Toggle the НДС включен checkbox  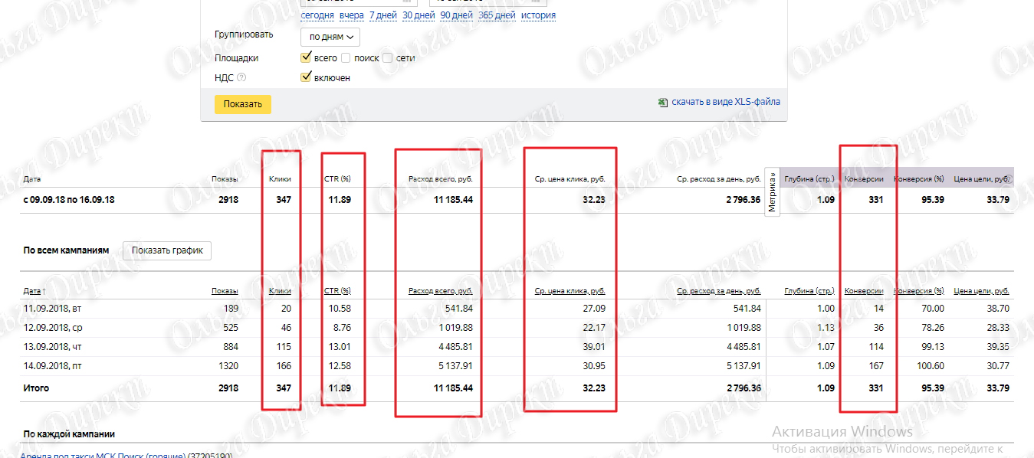coord(307,77)
